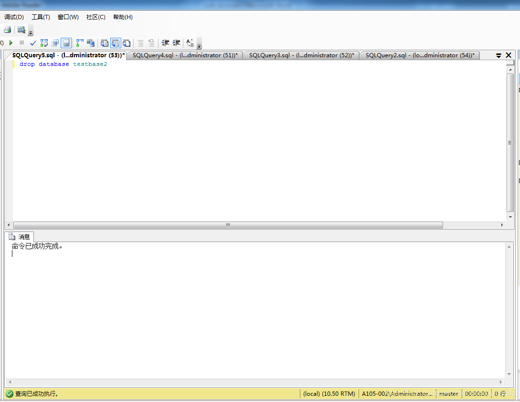Click the messages pane scrollbar up arrow
This screenshot has height=402, width=520.
(509, 247)
